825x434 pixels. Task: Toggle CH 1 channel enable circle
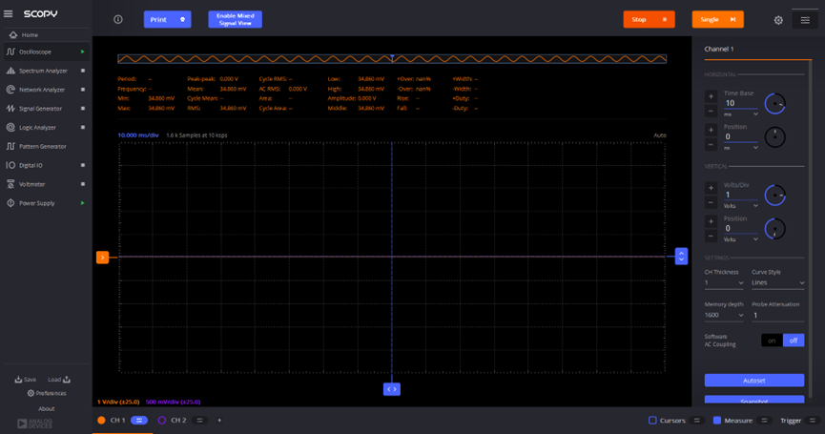tap(101, 421)
